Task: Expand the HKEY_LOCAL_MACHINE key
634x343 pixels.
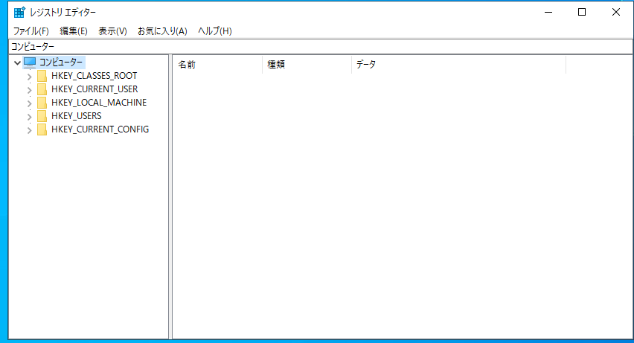Action: click(30, 103)
